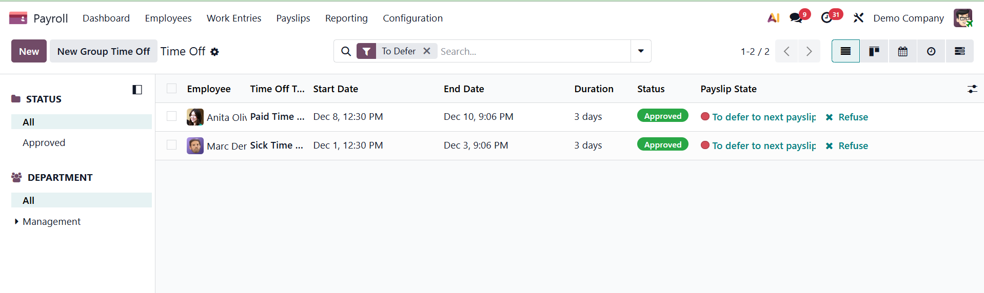Open the Configuration menu

(412, 18)
